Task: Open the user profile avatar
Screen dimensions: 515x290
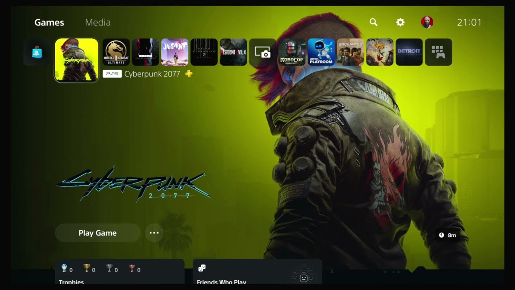Action: point(427,22)
